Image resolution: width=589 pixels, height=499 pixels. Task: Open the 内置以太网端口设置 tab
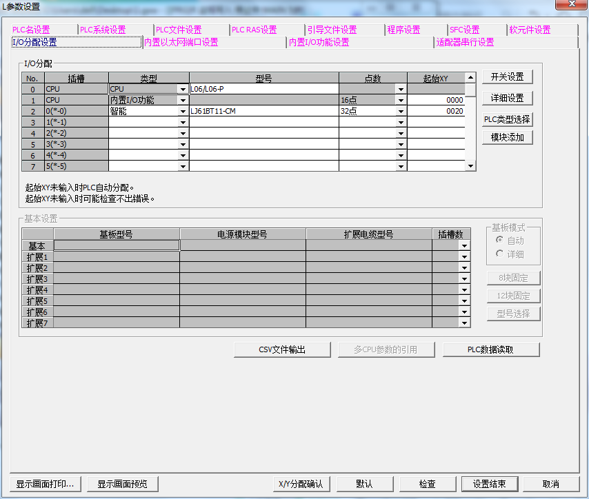181,42
